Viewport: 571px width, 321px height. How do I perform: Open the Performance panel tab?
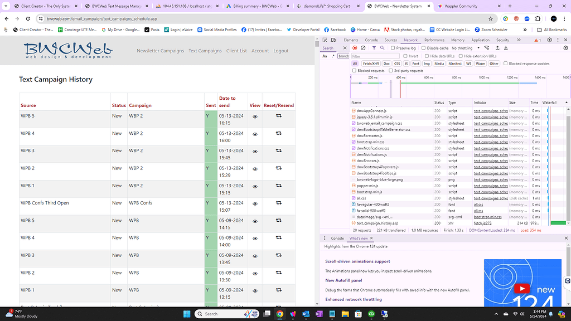pyautogui.click(x=435, y=40)
